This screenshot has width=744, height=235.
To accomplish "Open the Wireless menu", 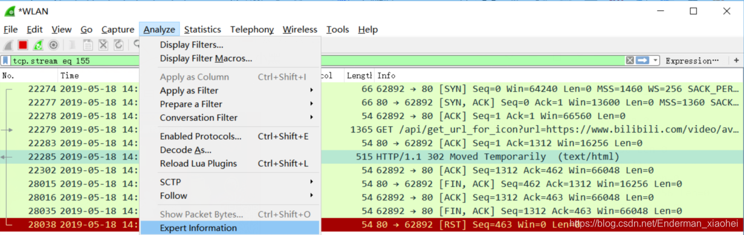I will coord(300,29).
